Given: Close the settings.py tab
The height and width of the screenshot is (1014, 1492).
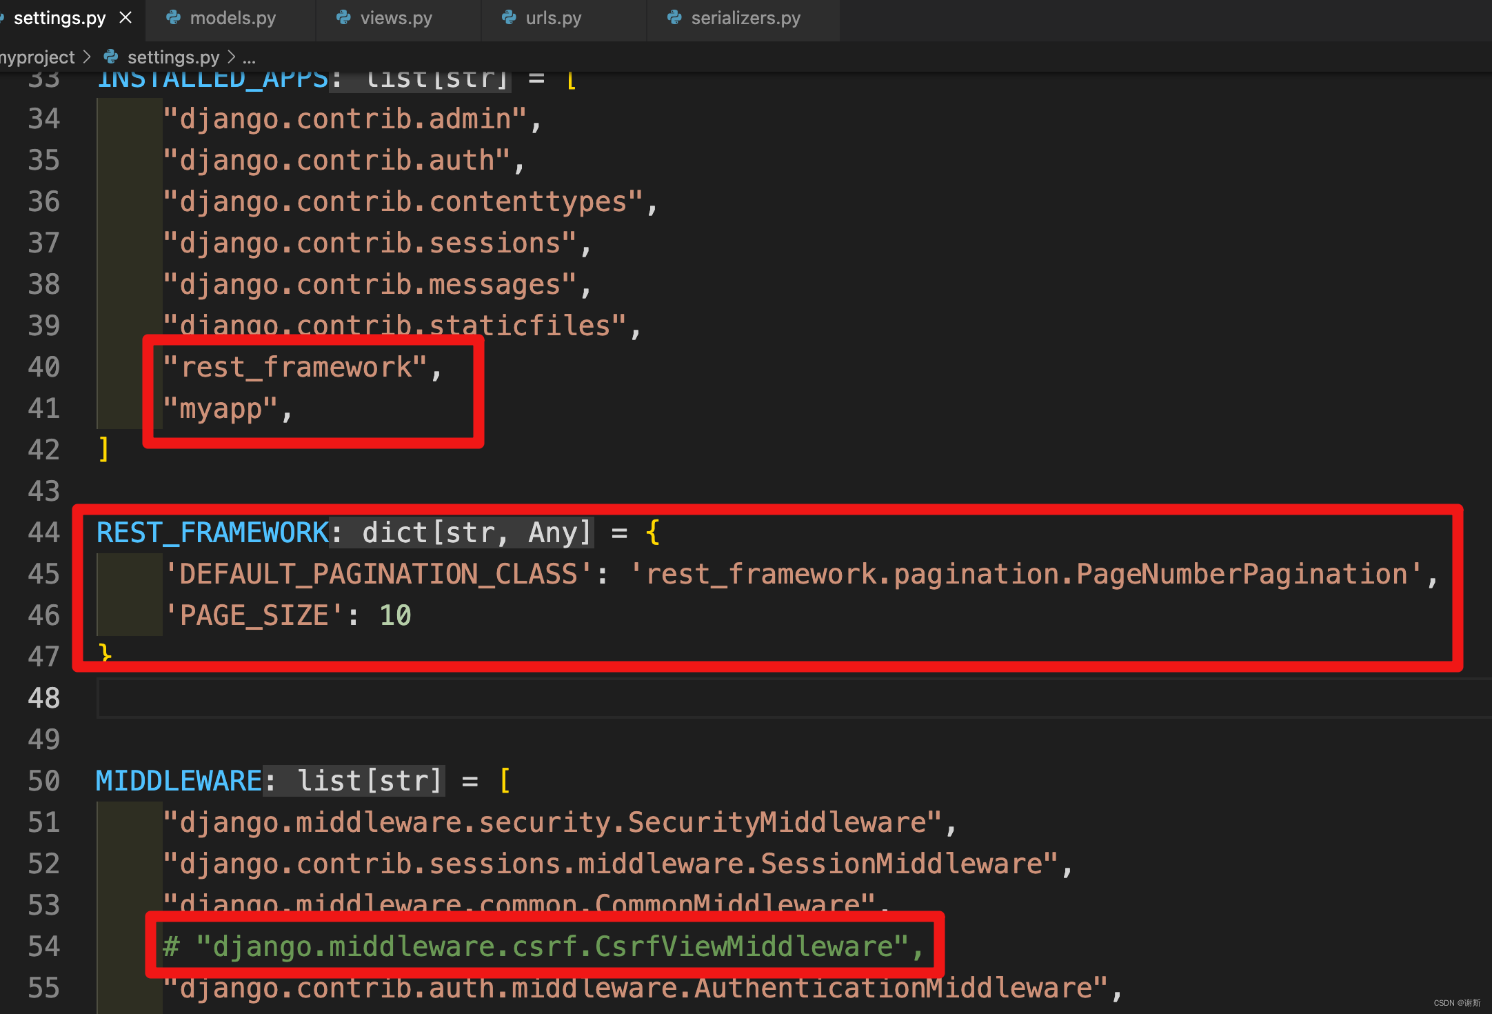Looking at the screenshot, I should click(125, 18).
